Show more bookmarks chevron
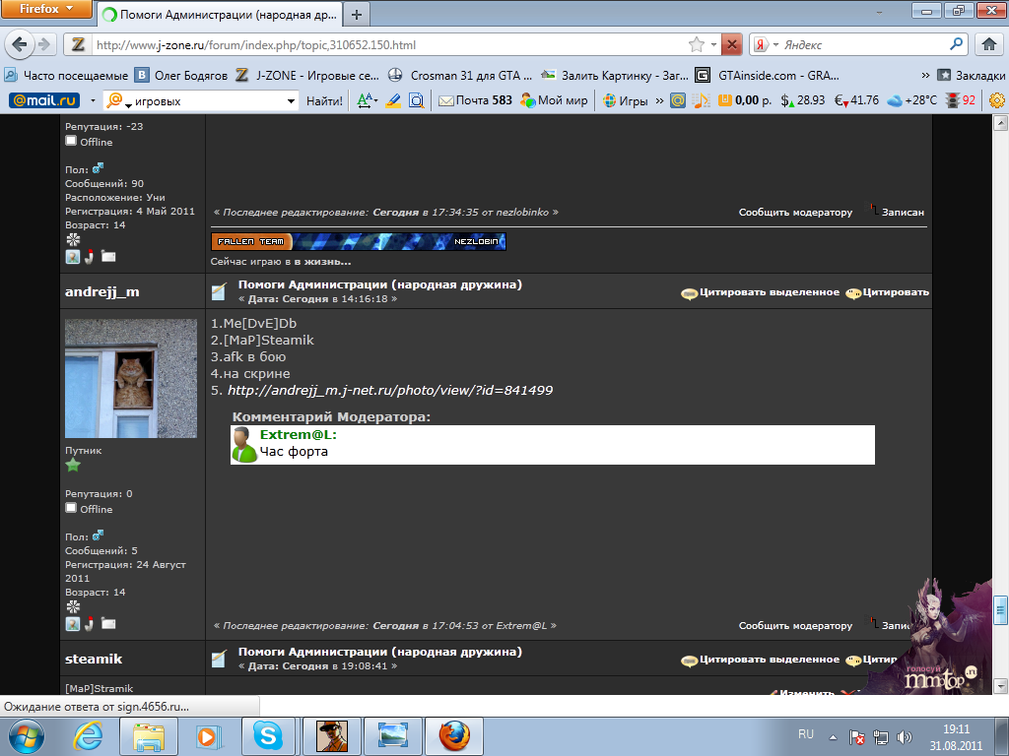Image resolution: width=1009 pixels, height=756 pixels. pyautogui.click(x=925, y=75)
